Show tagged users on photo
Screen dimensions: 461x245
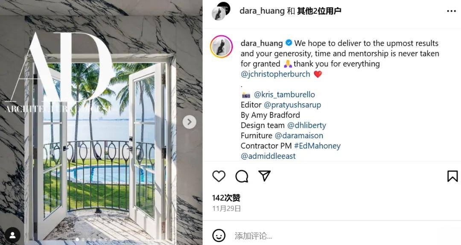pos(13,235)
